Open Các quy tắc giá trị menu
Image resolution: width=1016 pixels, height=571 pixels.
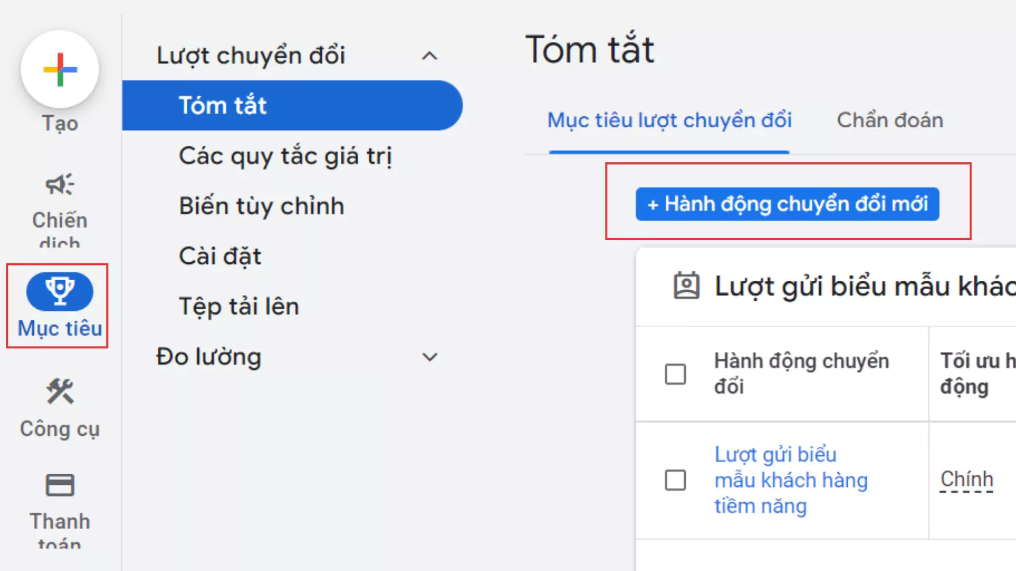(x=285, y=156)
